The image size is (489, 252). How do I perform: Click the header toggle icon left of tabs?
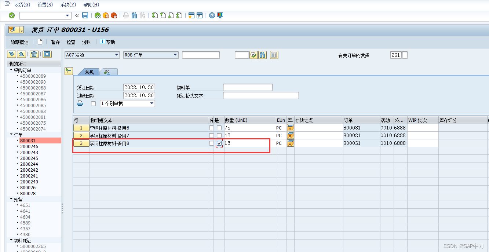[69, 71]
